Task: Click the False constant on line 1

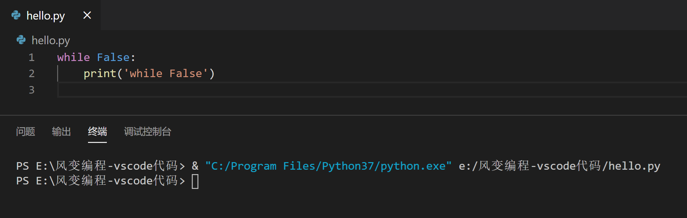Action: (x=113, y=57)
